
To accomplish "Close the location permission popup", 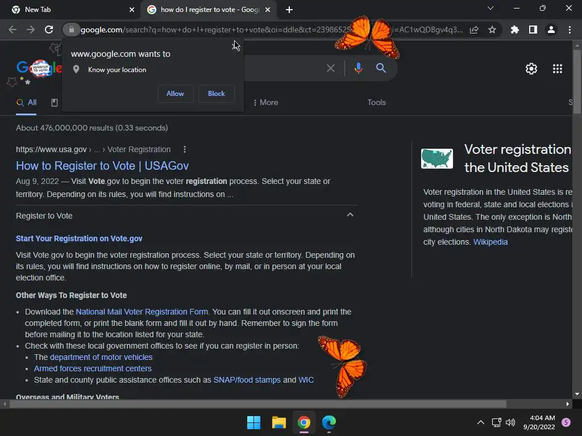I will [235, 46].
